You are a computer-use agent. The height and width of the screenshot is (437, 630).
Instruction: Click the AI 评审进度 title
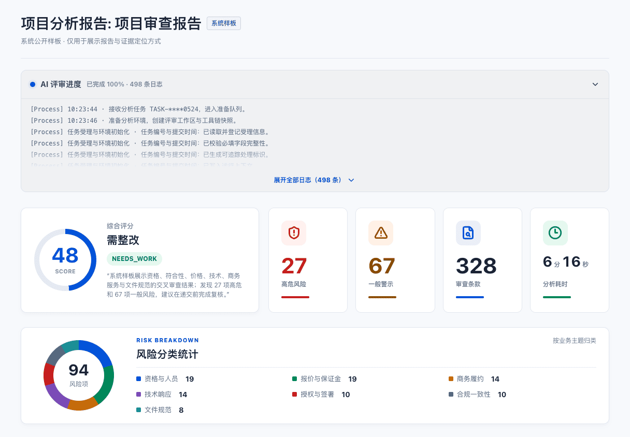click(x=61, y=84)
